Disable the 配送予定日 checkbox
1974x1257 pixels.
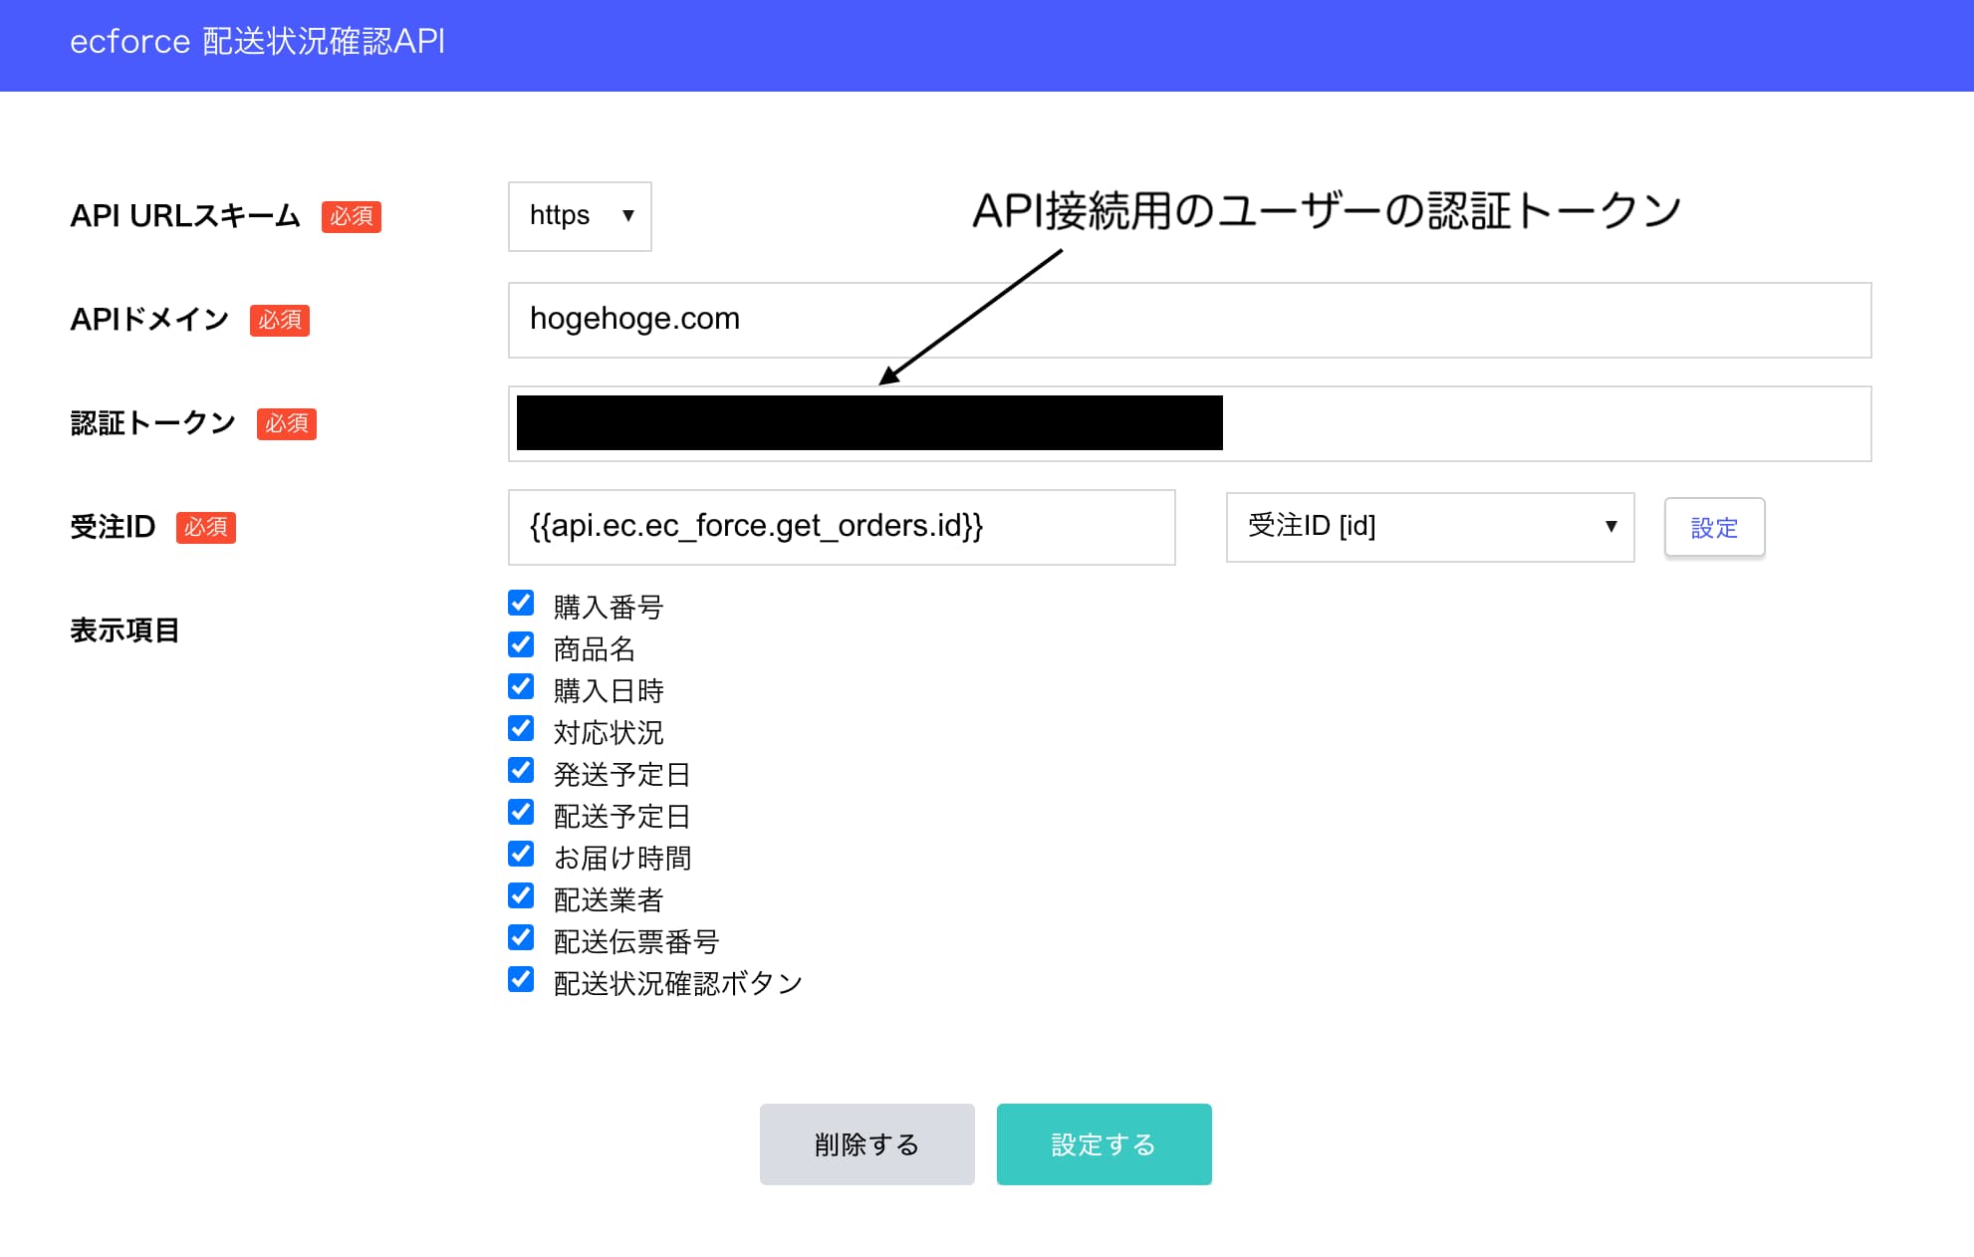521,813
